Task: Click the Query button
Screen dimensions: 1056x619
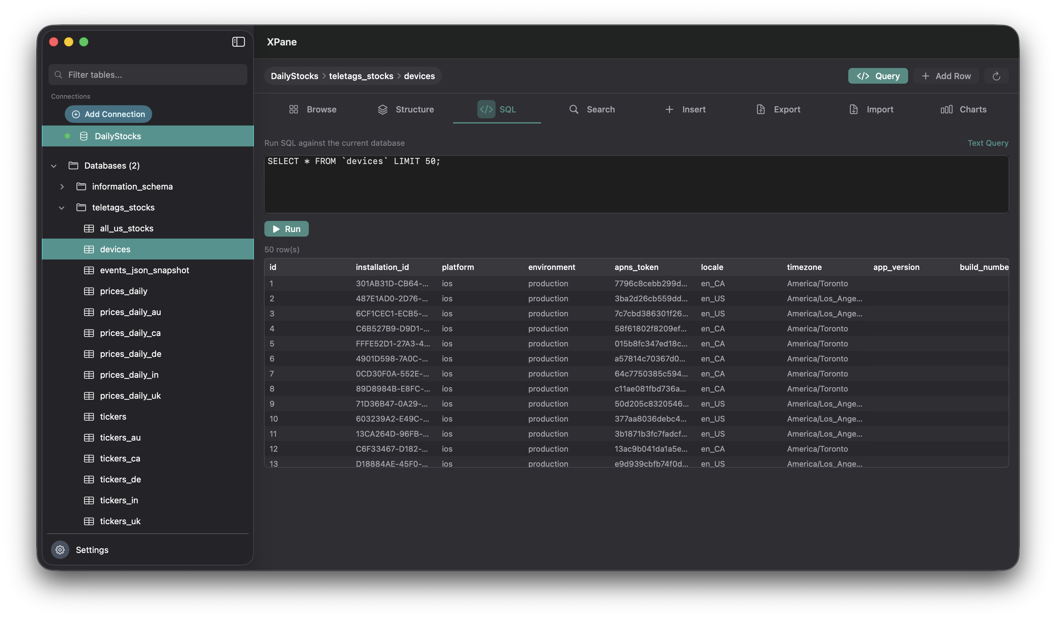Action: 878,76
